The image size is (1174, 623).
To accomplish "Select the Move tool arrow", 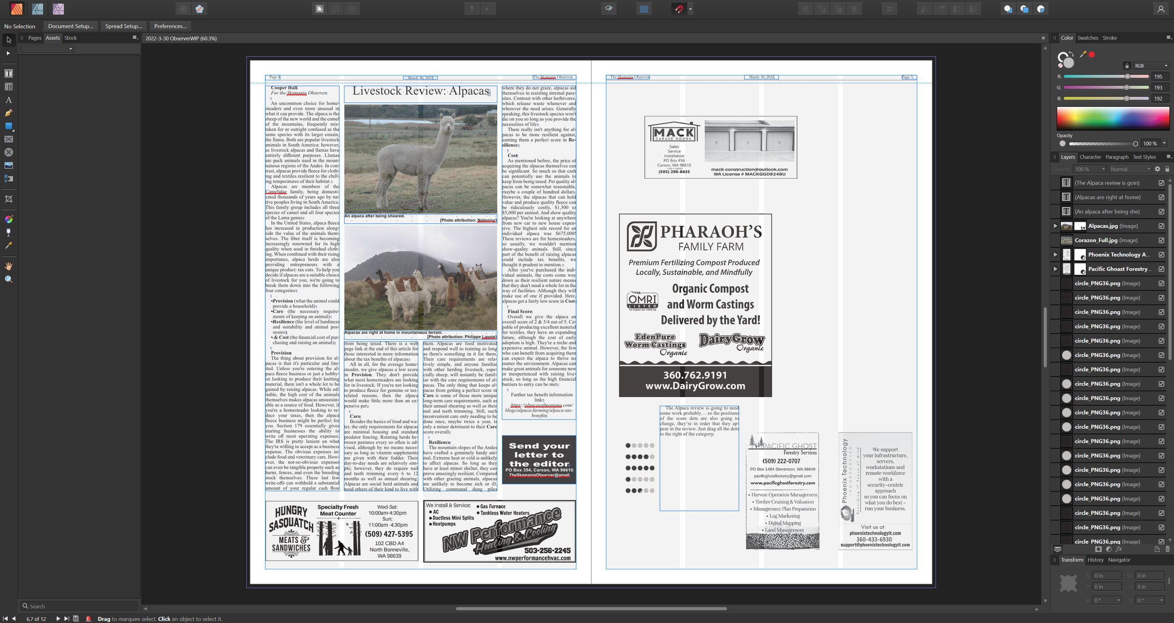I will click(x=8, y=40).
